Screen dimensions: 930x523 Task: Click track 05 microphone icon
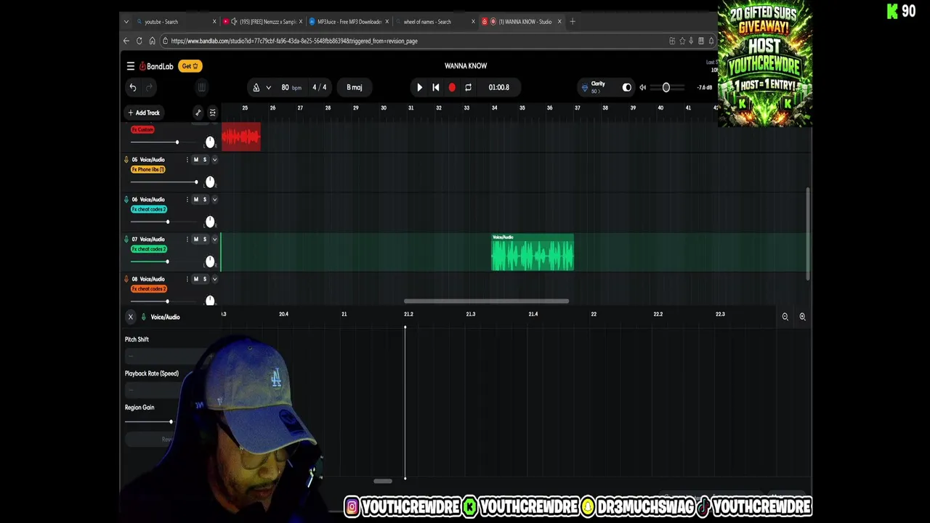[x=126, y=160]
